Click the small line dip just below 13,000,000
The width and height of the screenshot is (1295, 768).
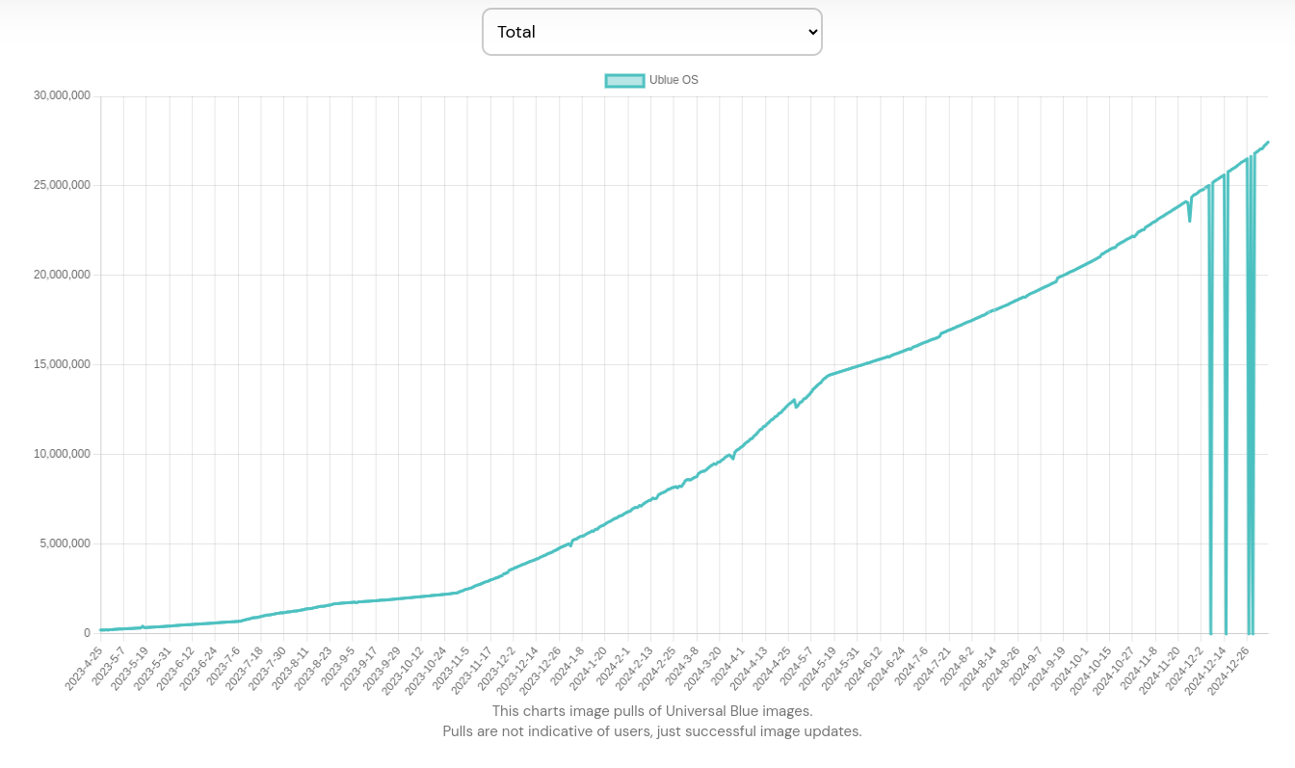tap(796, 407)
